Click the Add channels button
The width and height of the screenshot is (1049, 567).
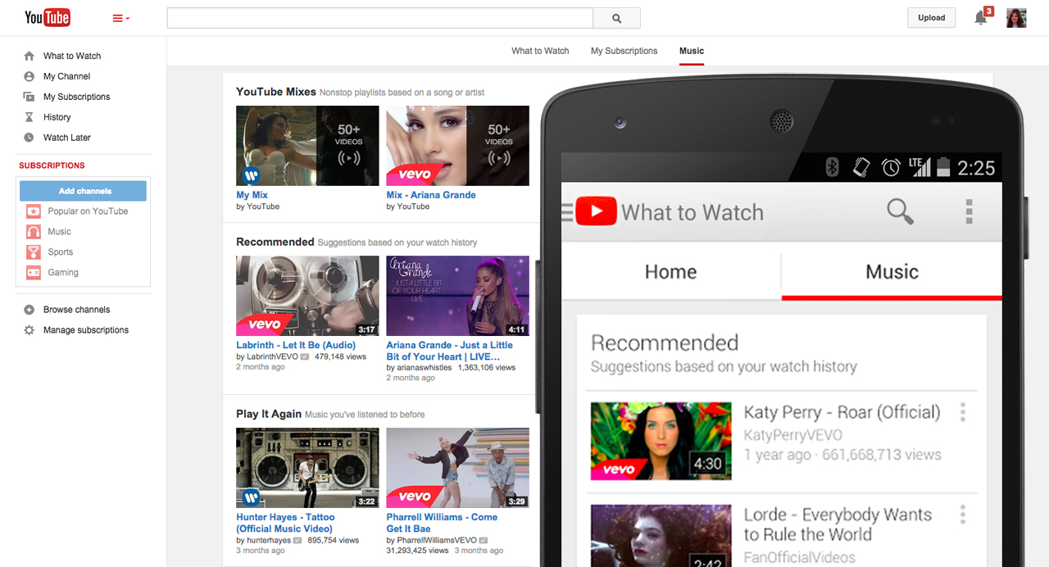click(84, 191)
